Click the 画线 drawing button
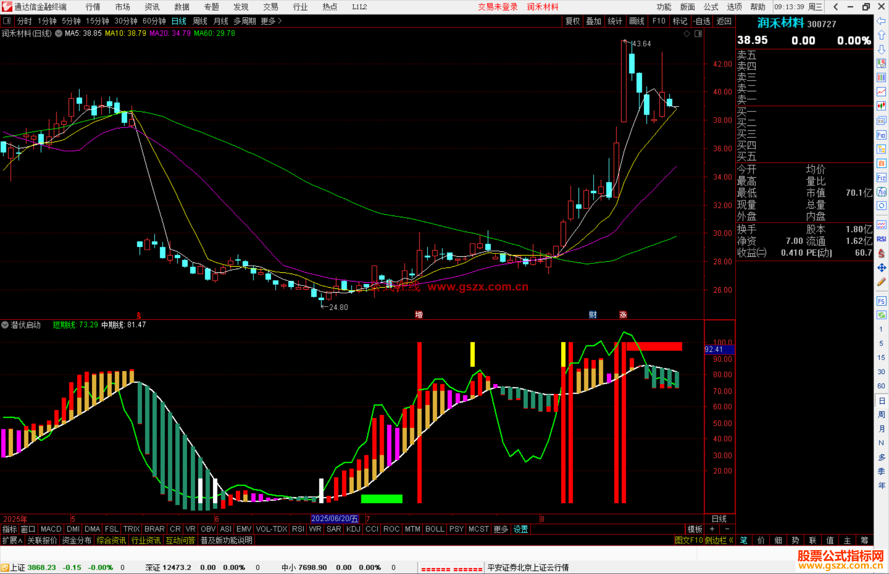The height and width of the screenshot is (574, 889). (x=637, y=21)
